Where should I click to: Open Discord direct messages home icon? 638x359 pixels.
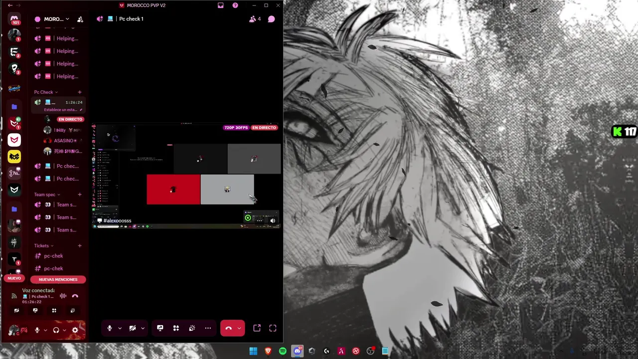[x=14, y=19]
